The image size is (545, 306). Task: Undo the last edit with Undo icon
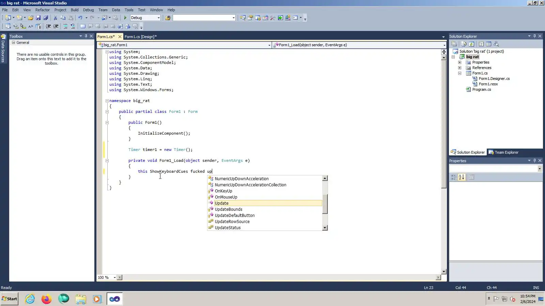(80, 18)
